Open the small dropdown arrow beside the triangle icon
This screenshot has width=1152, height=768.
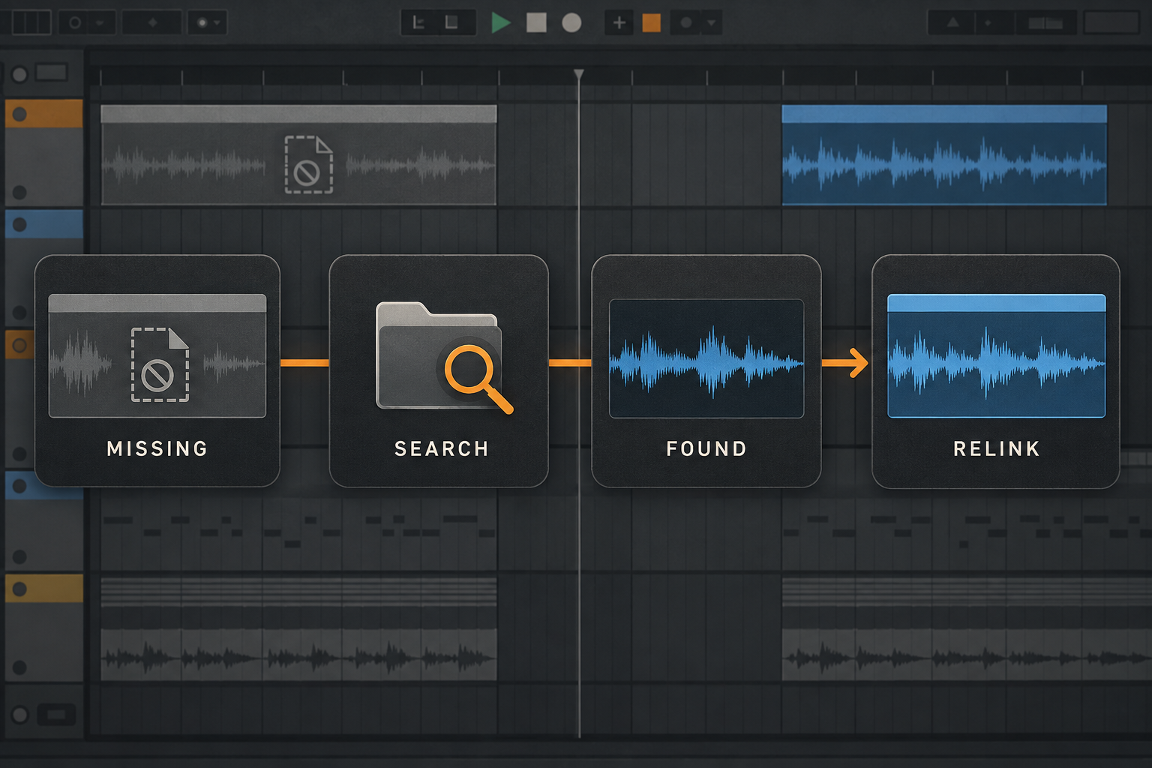click(x=988, y=23)
